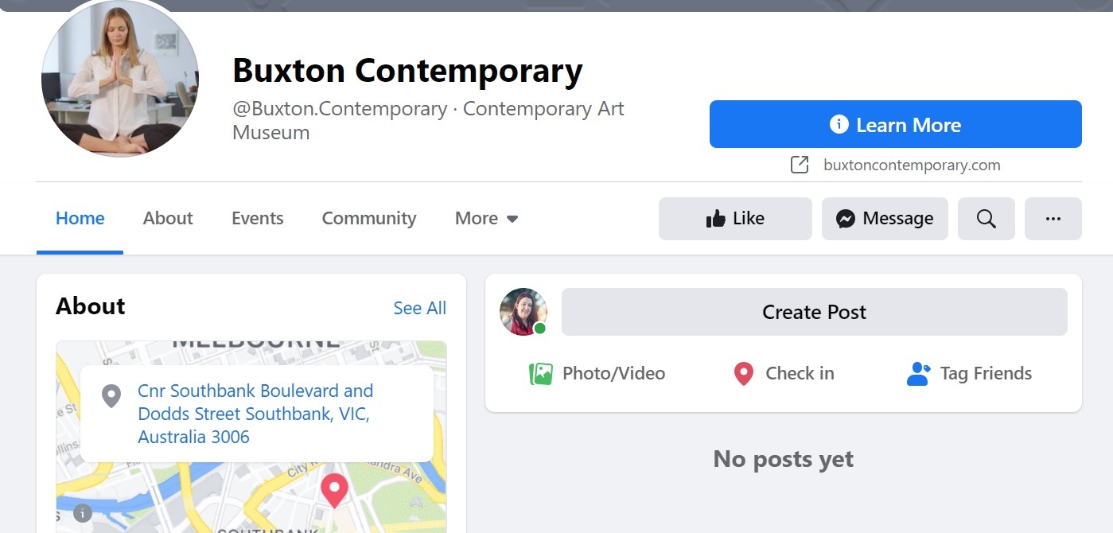Choose Tag Friends option

[x=969, y=374]
